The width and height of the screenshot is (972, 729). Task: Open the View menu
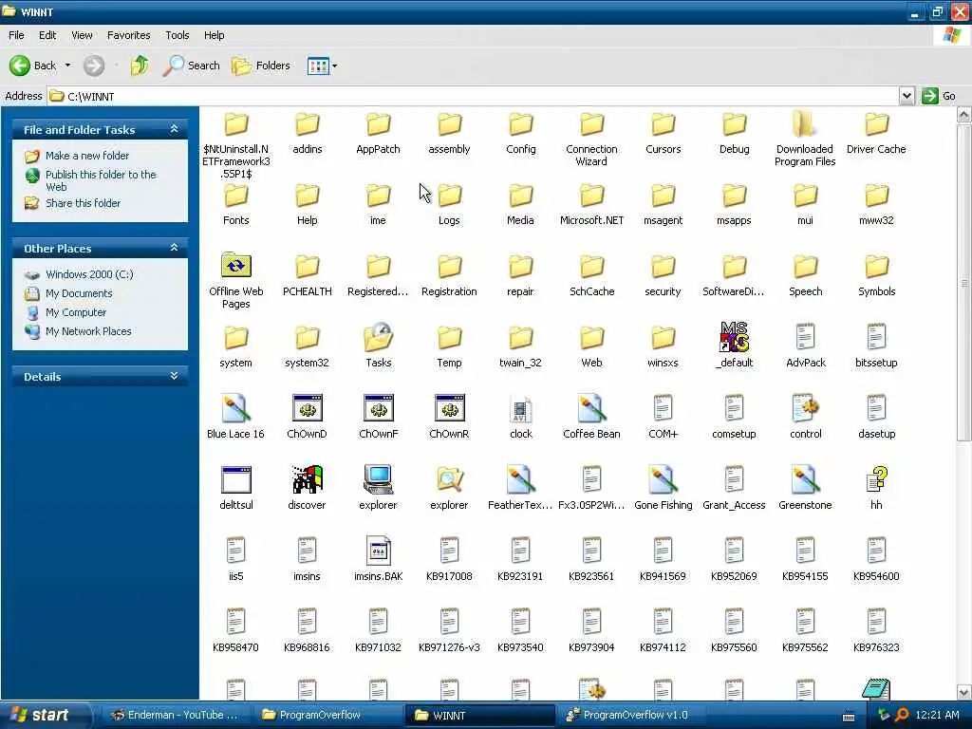coord(82,35)
